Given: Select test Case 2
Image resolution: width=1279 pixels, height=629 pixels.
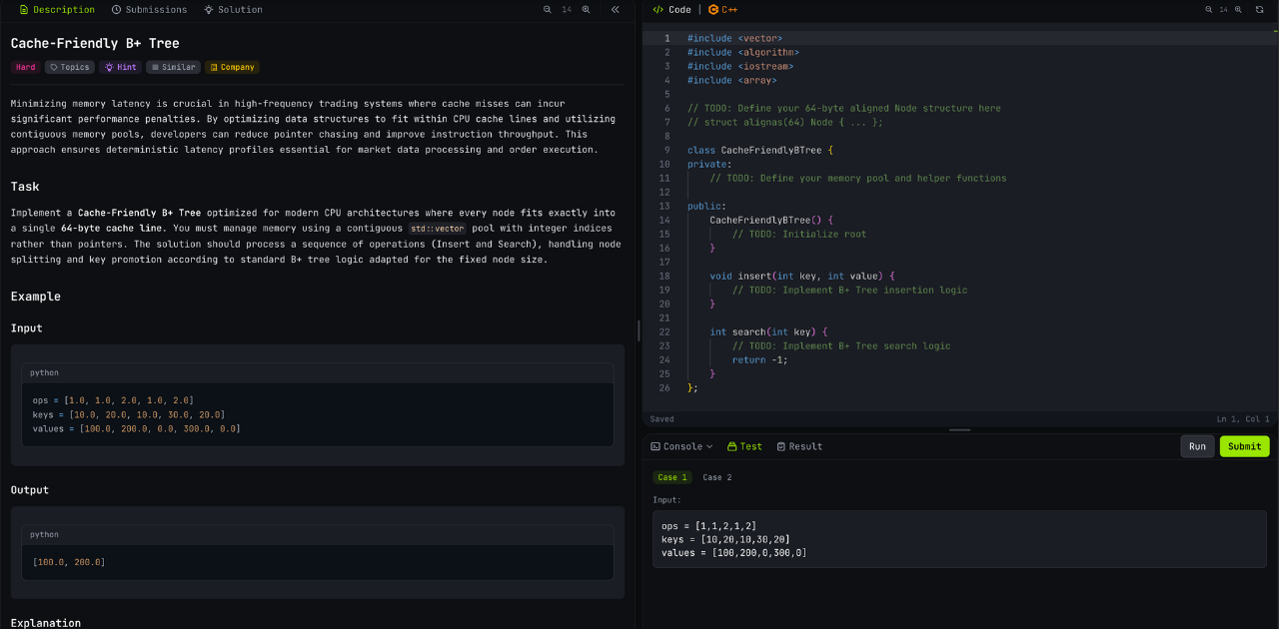Looking at the screenshot, I should pos(716,477).
